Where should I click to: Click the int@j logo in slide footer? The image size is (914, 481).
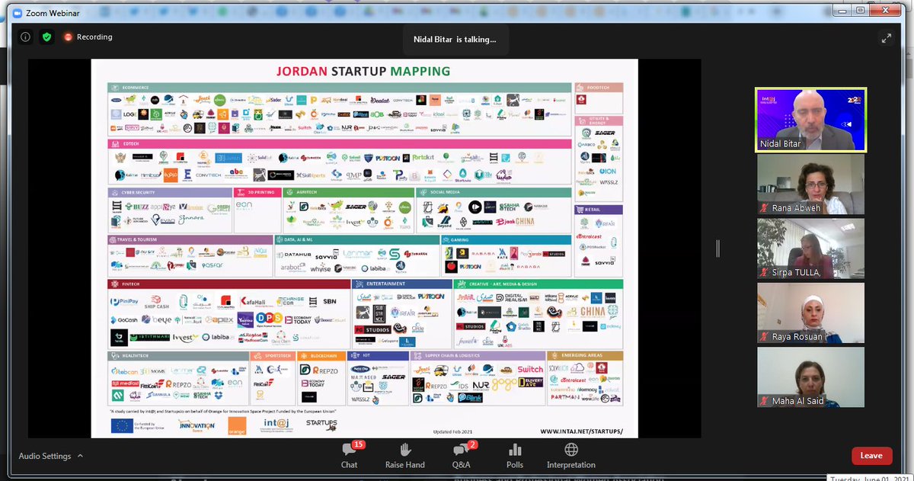(278, 425)
